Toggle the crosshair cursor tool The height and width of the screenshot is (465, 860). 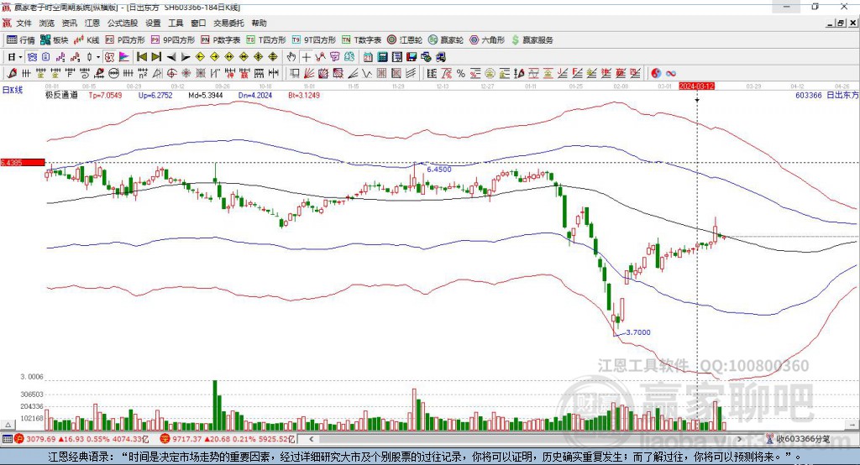[306, 57]
